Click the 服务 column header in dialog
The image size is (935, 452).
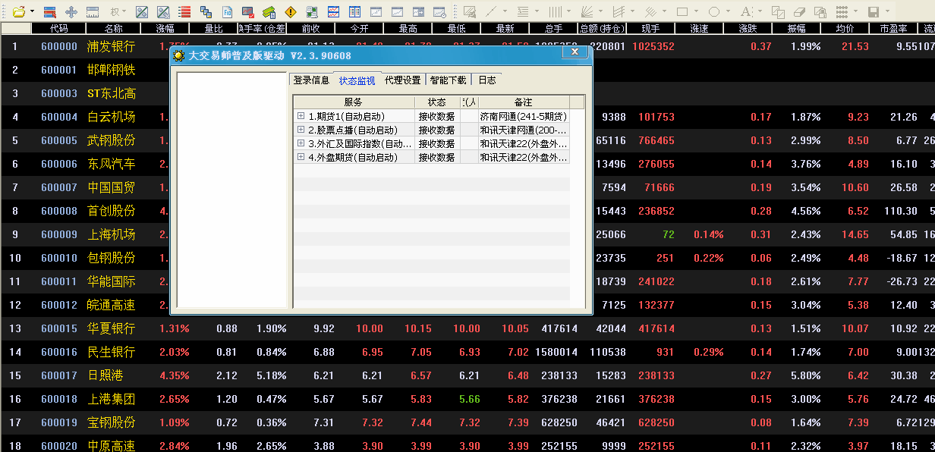tap(354, 102)
